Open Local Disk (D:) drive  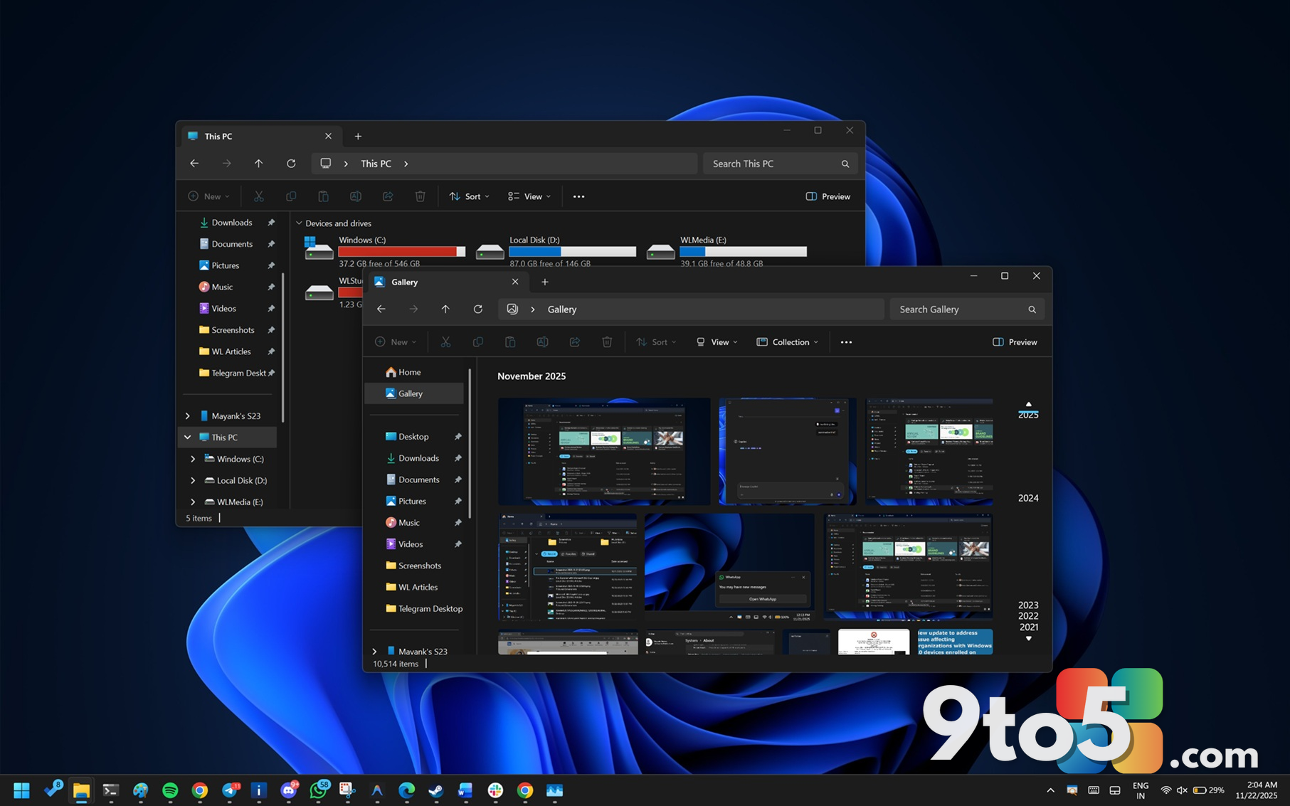click(556, 252)
